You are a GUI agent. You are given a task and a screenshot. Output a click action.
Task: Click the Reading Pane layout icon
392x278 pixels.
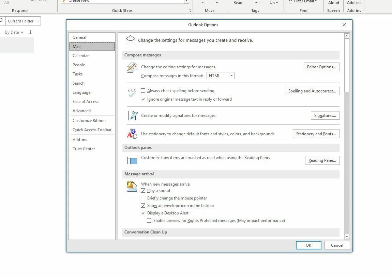click(132, 160)
